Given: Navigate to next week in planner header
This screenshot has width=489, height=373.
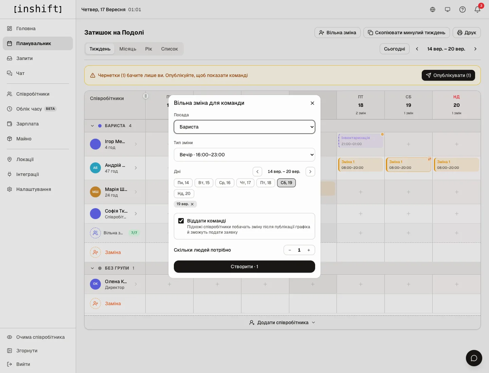Looking at the screenshot, I should point(475,49).
